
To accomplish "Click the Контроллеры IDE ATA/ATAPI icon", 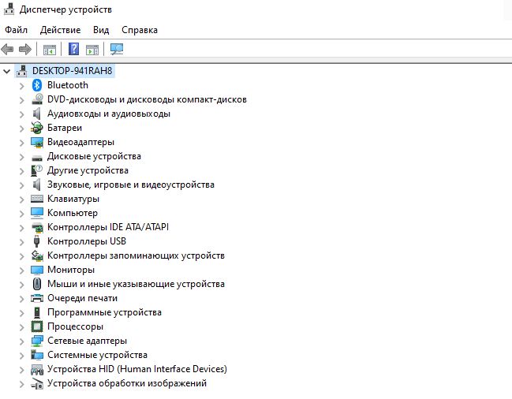I will (37, 227).
